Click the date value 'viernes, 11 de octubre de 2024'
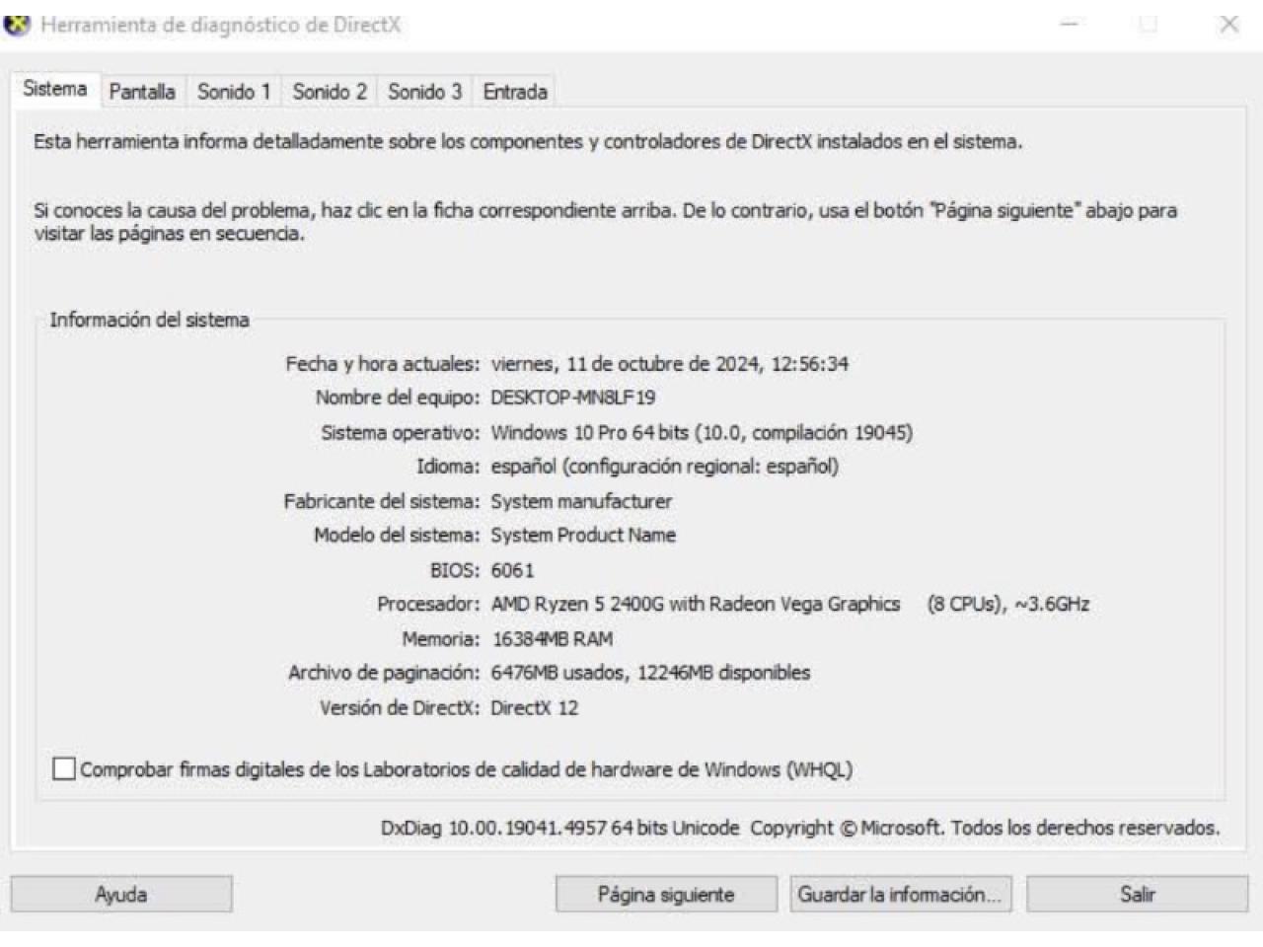The width and height of the screenshot is (1263, 947). click(626, 364)
